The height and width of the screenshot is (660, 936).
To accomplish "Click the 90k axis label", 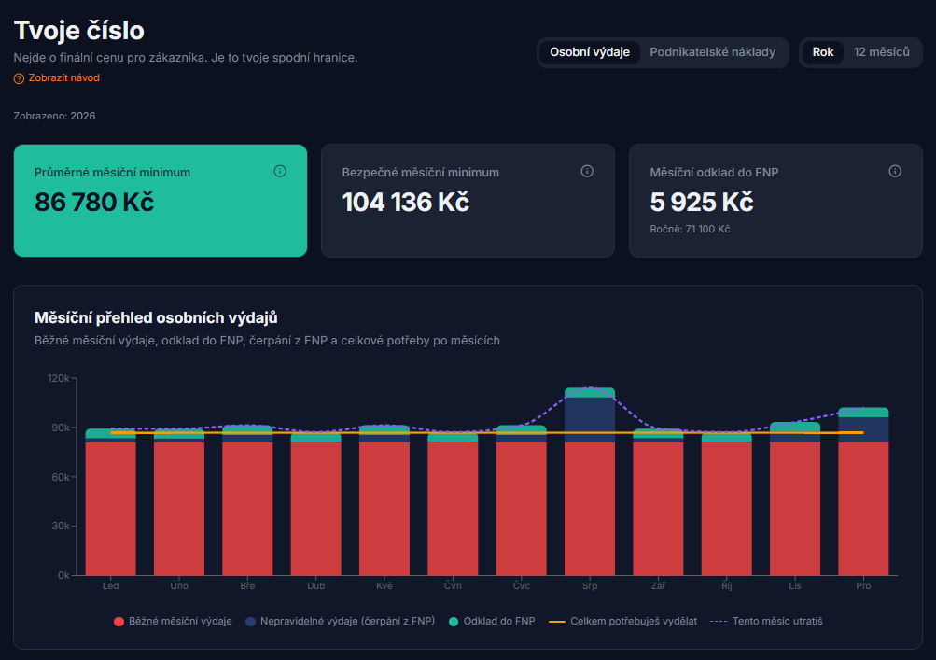I will coord(61,428).
